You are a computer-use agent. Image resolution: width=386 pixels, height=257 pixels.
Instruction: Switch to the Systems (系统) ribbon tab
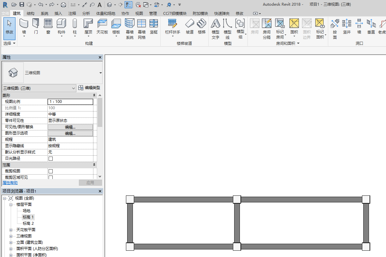pos(45,14)
